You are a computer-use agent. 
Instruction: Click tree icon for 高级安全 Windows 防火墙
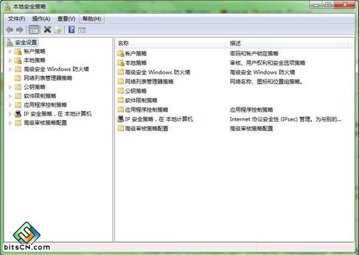point(18,69)
